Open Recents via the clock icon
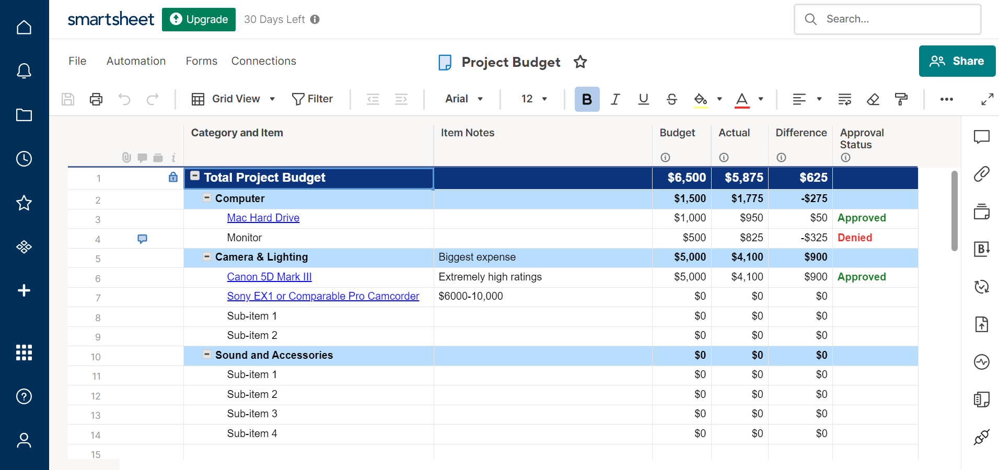Image resolution: width=999 pixels, height=470 pixels. pyautogui.click(x=24, y=159)
